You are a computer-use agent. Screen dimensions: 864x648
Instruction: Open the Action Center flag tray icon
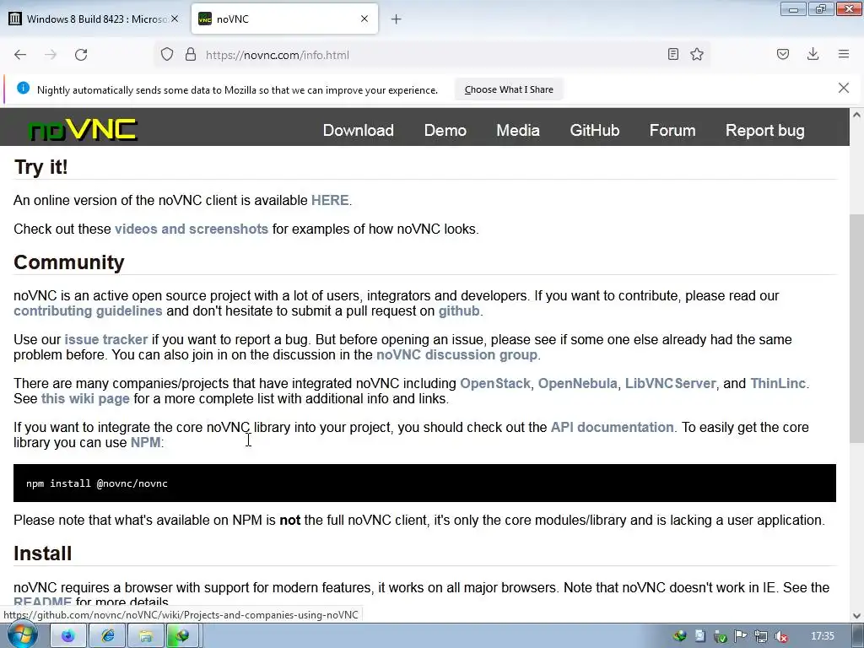click(741, 636)
